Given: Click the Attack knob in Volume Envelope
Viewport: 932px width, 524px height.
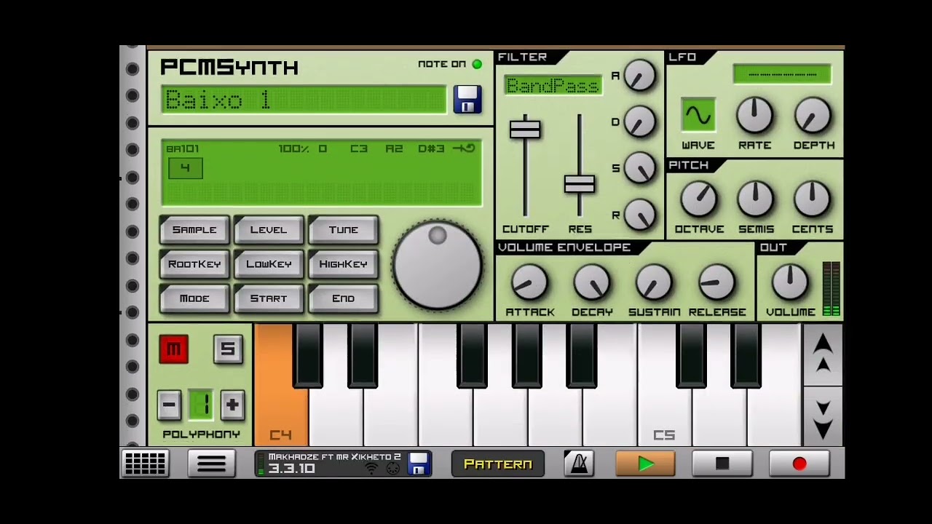Looking at the screenshot, I should [529, 282].
